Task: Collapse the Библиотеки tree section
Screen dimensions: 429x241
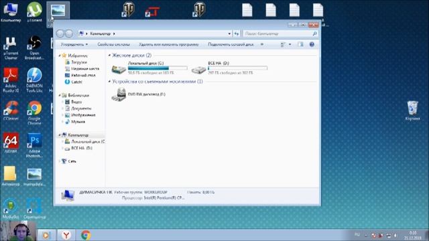Action: 60,95
